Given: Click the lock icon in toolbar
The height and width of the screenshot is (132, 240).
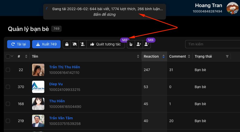Looking at the screenshot, I should pos(67,44).
